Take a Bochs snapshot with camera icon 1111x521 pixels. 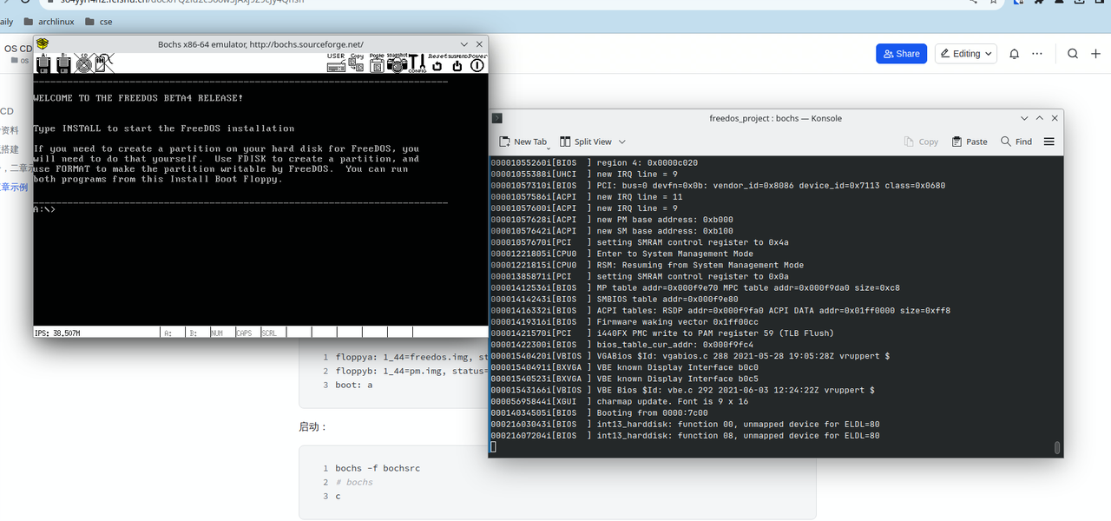click(398, 63)
